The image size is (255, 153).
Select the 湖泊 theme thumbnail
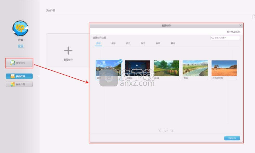coord(109,70)
